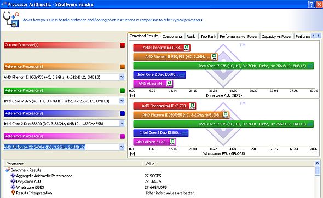Image resolution: width=323 pixels, height=198 pixels.
Task: Click the green Intel Core i7 975 Dhrystone bar
Action: tap(223, 66)
